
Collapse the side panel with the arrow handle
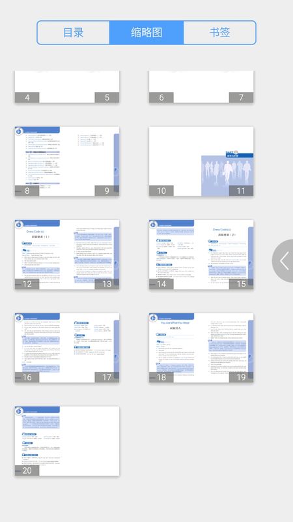click(283, 260)
